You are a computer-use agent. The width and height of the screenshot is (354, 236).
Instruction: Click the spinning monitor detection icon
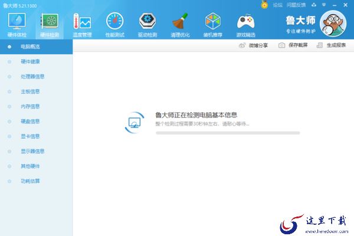[135, 123]
